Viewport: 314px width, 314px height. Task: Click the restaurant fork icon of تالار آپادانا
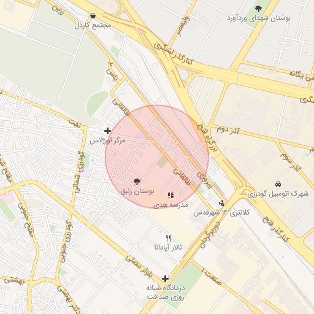pyautogui.click(x=168, y=238)
